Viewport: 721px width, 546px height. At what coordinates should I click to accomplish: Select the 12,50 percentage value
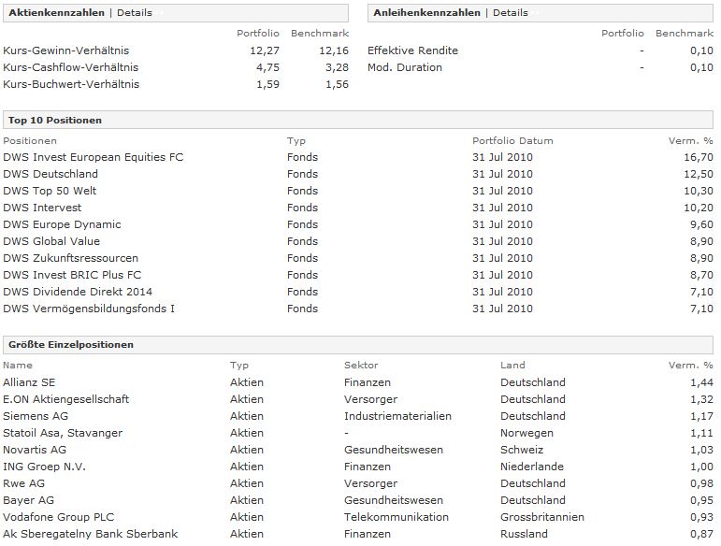[x=699, y=174]
